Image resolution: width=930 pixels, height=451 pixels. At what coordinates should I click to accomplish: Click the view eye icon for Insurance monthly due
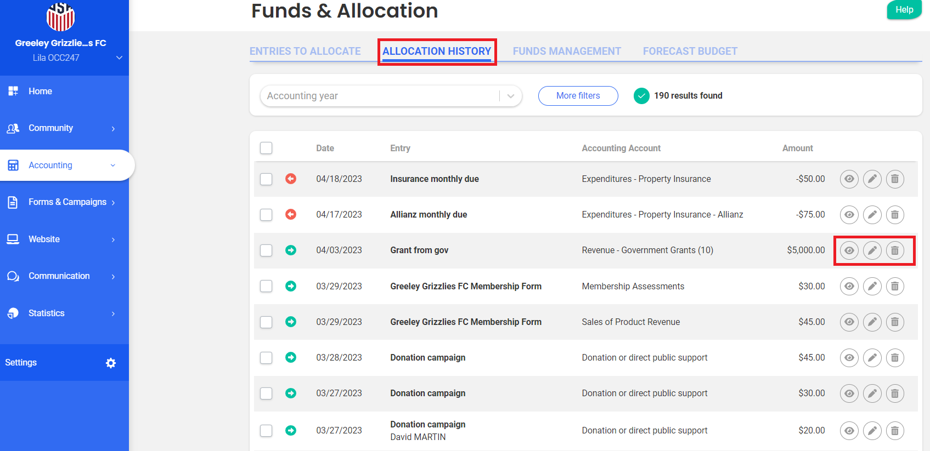849,179
